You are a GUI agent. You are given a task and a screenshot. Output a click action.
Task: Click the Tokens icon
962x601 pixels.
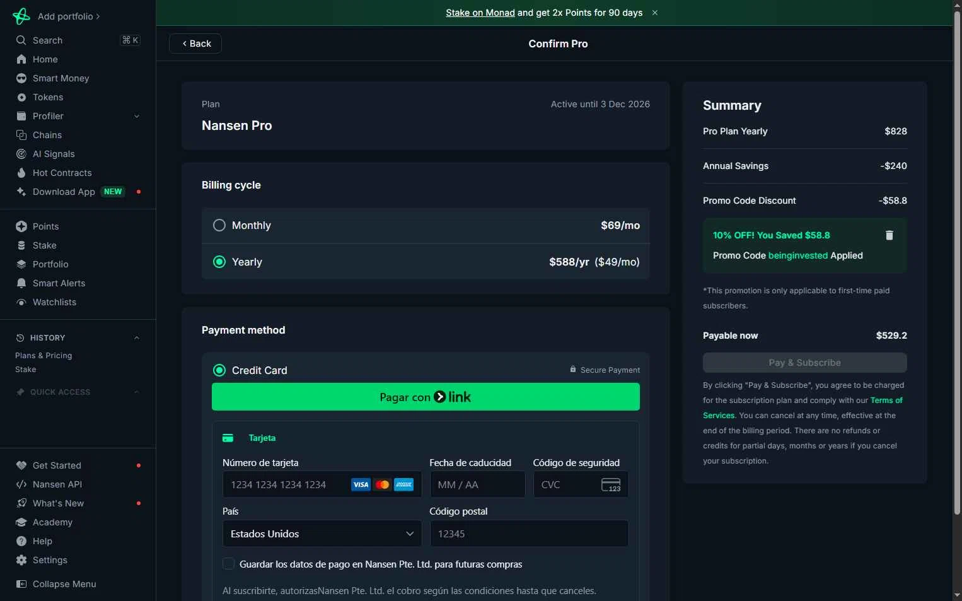point(21,97)
